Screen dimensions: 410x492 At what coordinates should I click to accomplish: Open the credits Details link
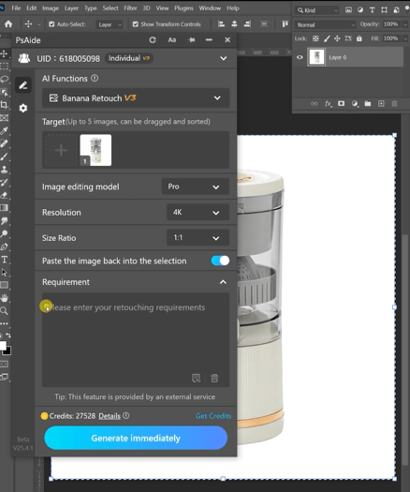pos(110,416)
